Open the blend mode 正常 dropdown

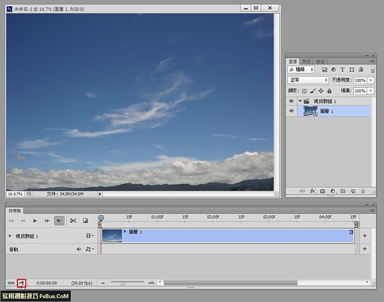click(x=308, y=80)
